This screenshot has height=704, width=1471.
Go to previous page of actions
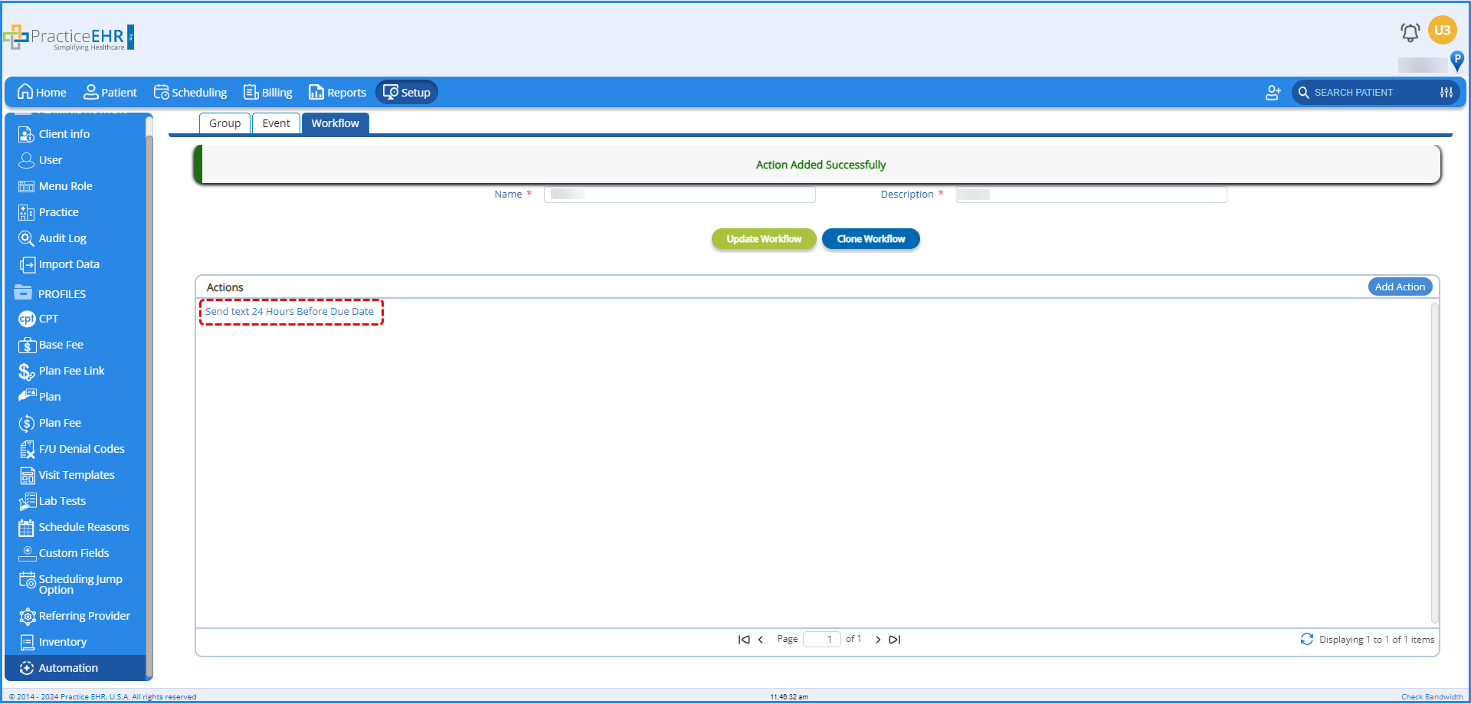point(761,640)
